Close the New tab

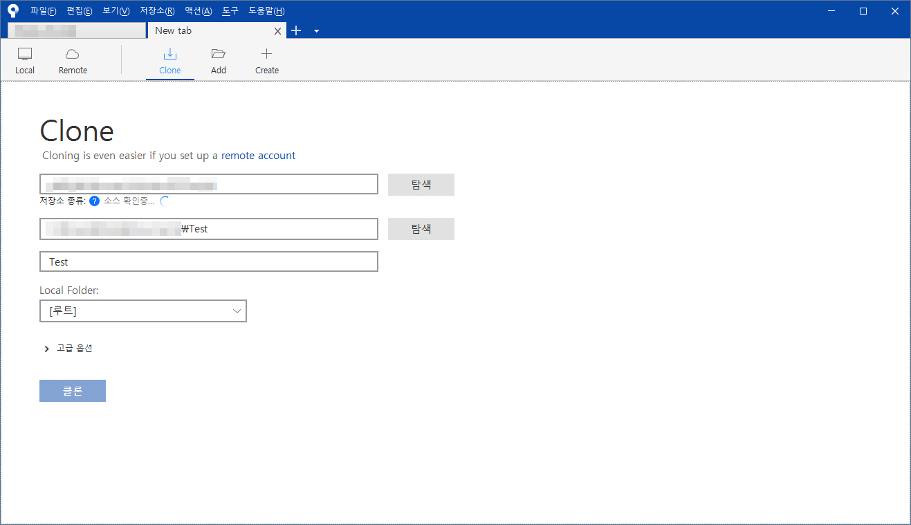278,31
